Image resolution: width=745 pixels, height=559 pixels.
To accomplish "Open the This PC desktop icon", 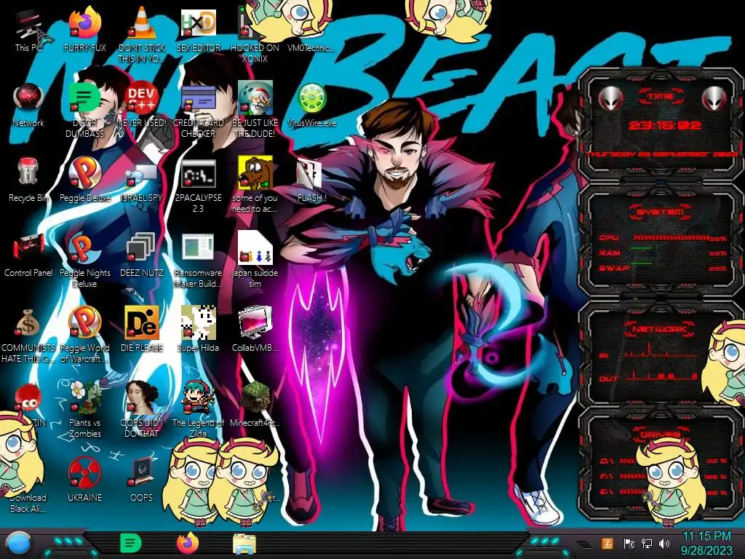I will pyautogui.click(x=28, y=29).
